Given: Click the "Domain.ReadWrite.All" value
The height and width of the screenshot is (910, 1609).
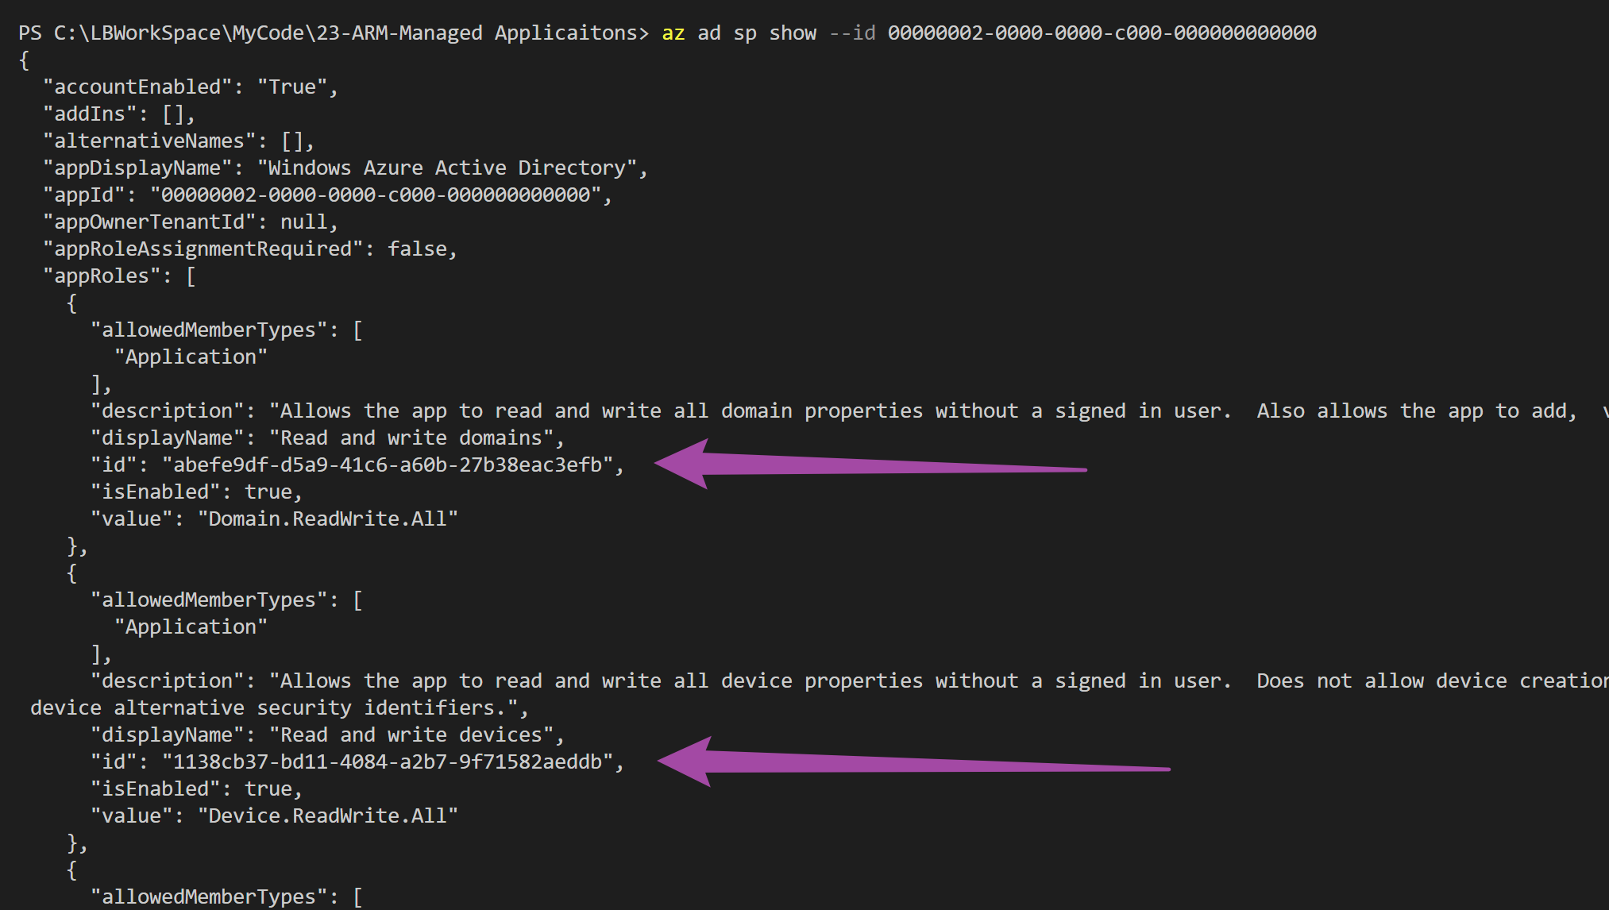Looking at the screenshot, I should pos(328,519).
